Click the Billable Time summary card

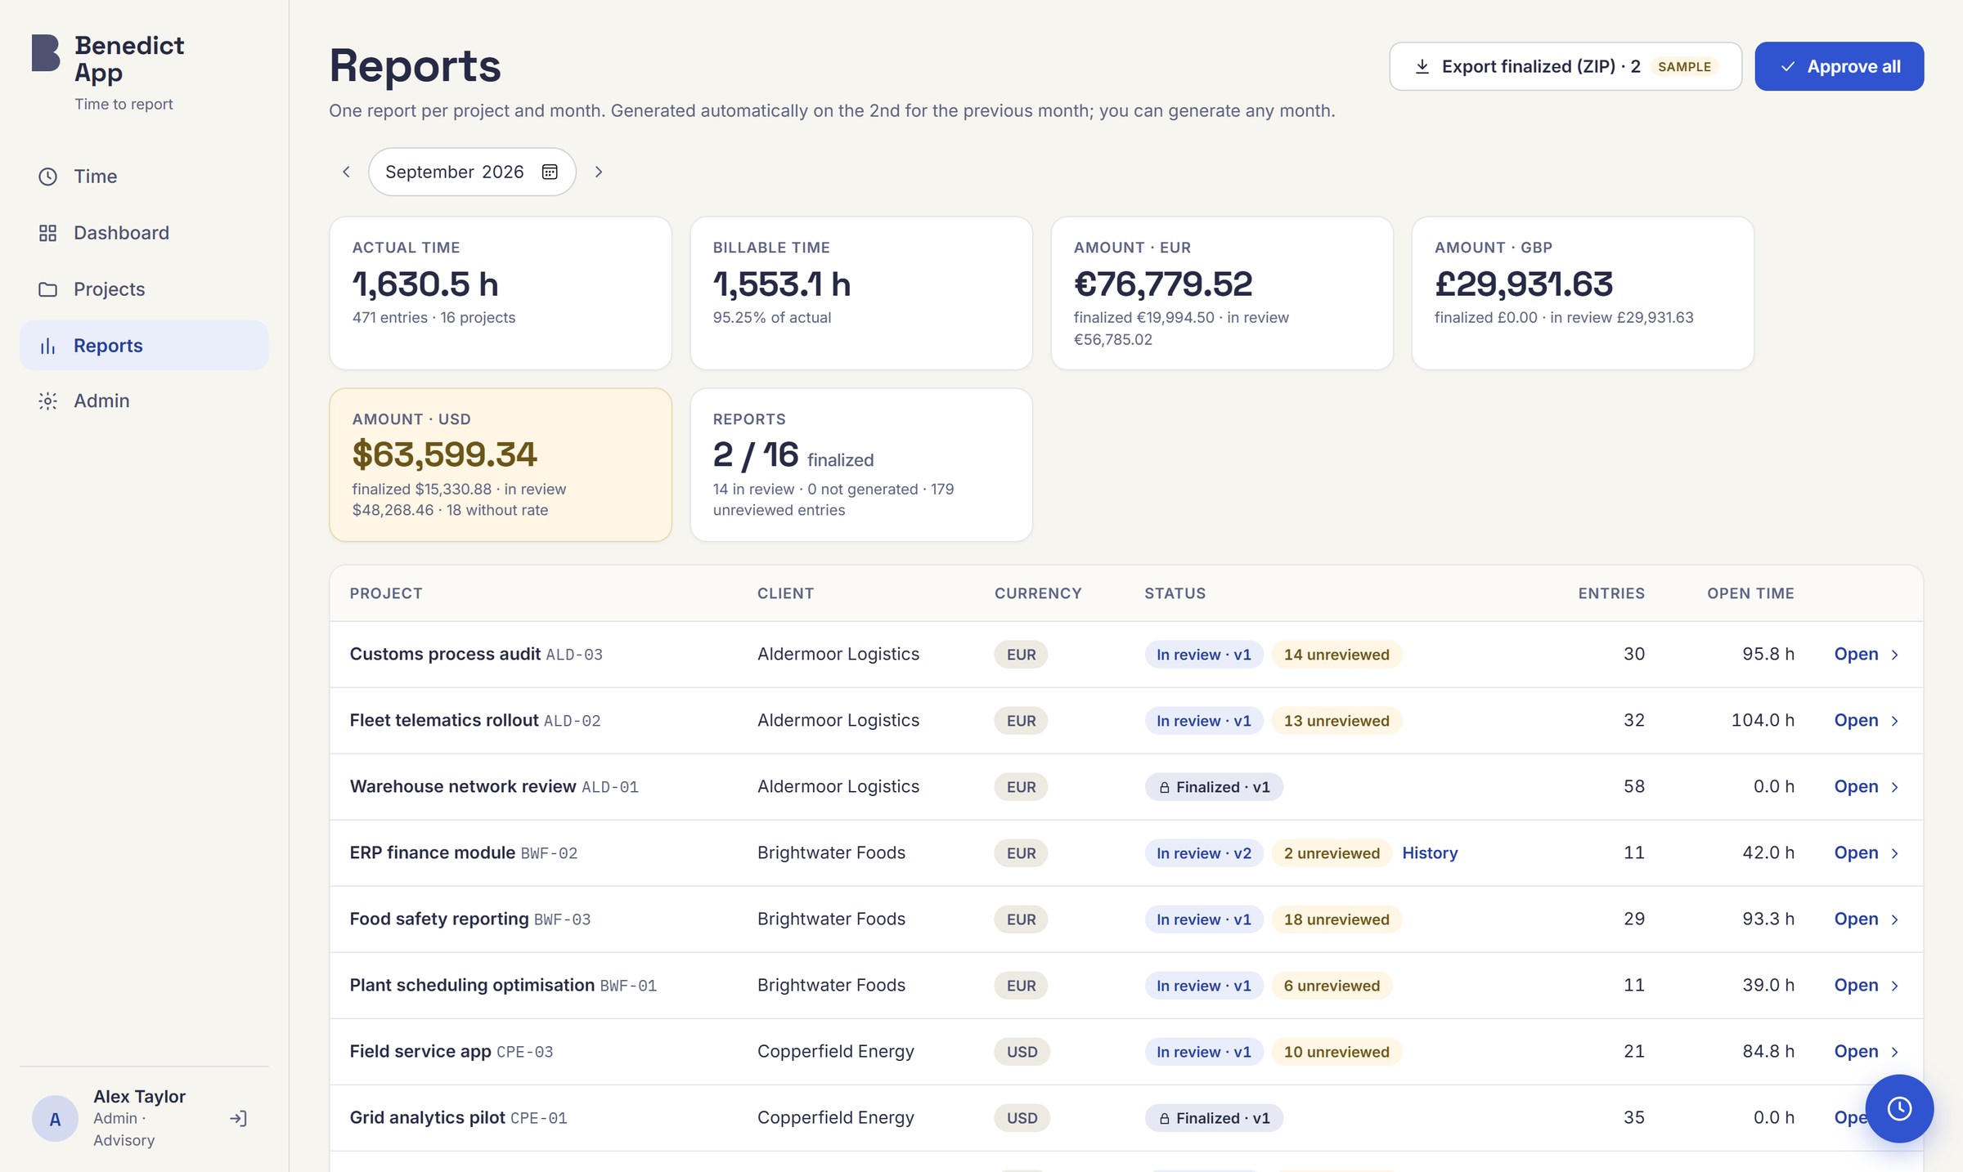(x=861, y=293)
